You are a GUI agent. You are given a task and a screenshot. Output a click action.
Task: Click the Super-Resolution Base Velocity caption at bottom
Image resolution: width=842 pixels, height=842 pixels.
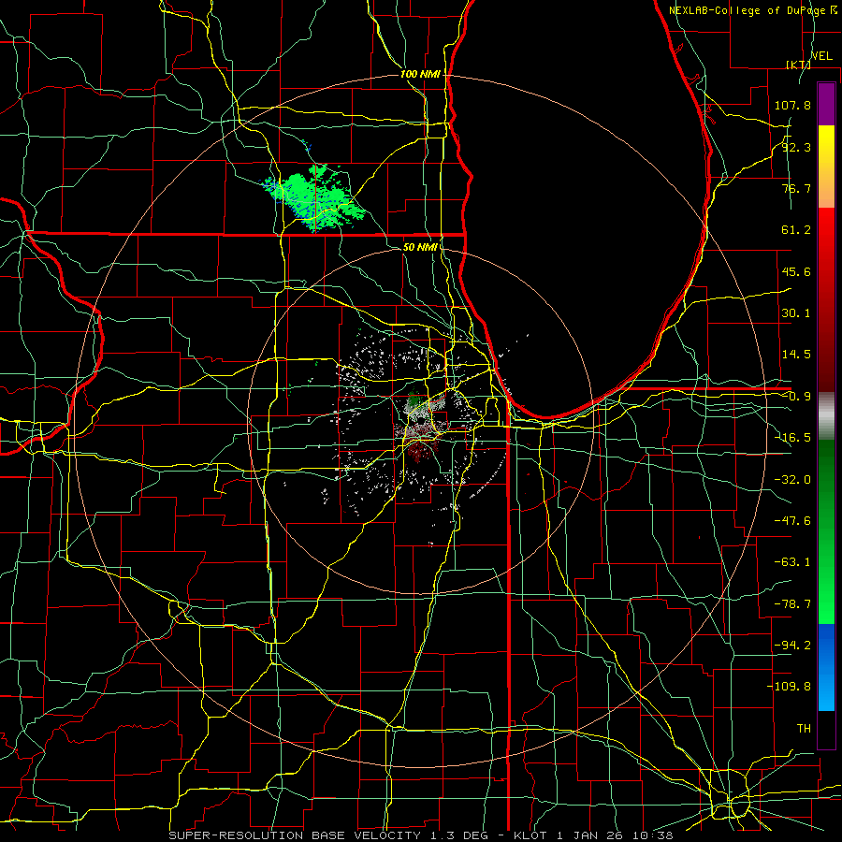(x=420, y=835)
